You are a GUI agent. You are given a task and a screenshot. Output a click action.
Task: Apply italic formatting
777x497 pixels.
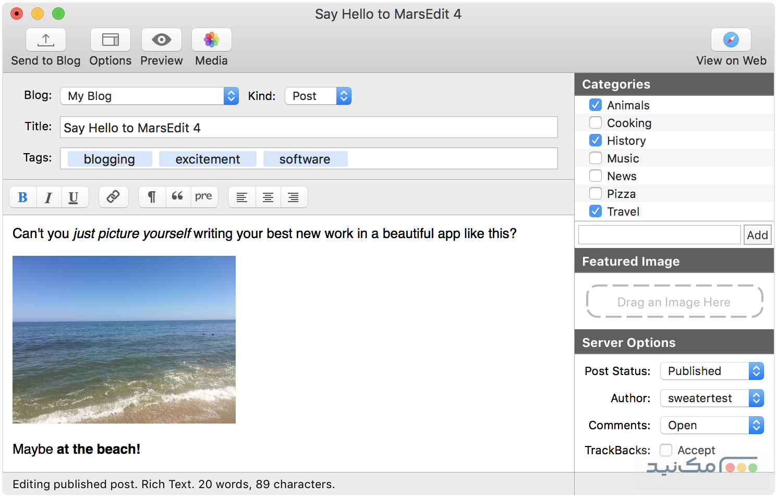pyautogui.click(x=48, y=197)
